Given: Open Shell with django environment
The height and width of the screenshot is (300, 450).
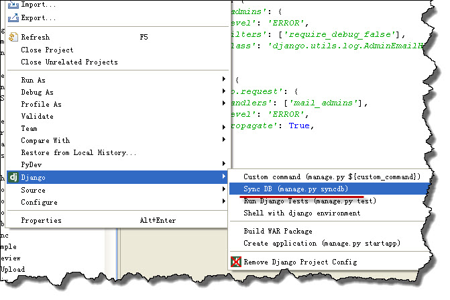Looking at the screenshot, I should pos(330,213).
